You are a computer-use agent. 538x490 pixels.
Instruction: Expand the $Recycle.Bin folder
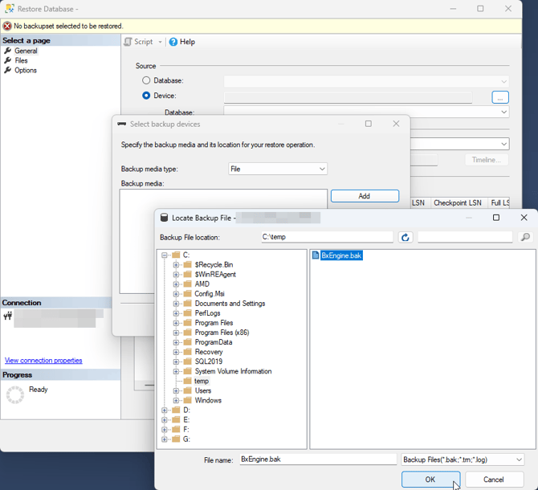pos(176,264)
